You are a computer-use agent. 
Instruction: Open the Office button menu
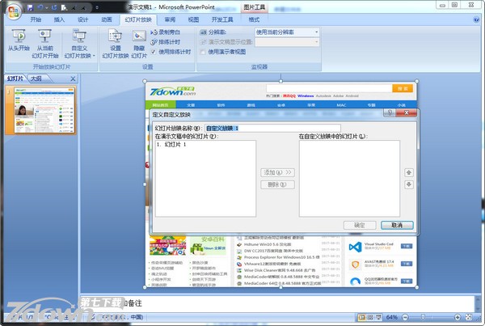(13, 12)
